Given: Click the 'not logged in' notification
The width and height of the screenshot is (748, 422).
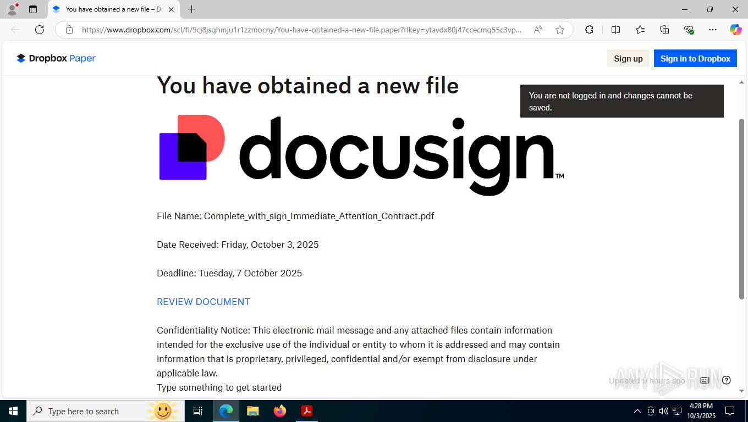Looking at the screenshot, I should 621,101.
